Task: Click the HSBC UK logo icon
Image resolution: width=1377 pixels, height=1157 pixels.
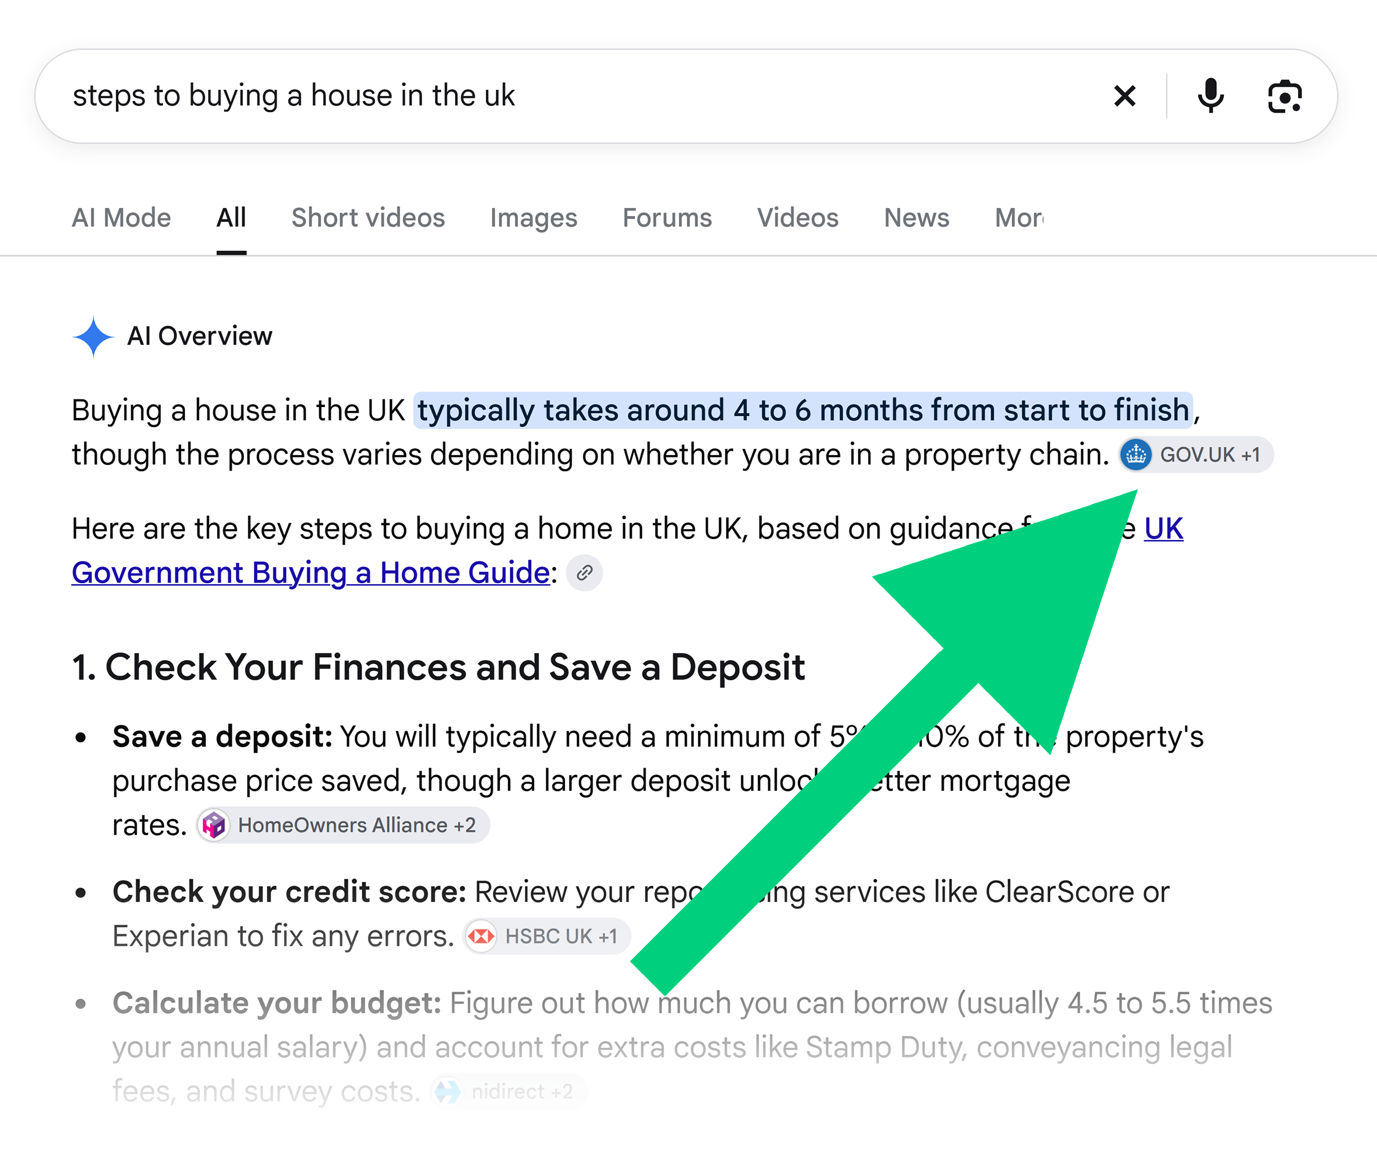Action: click(x=481, y=936)
